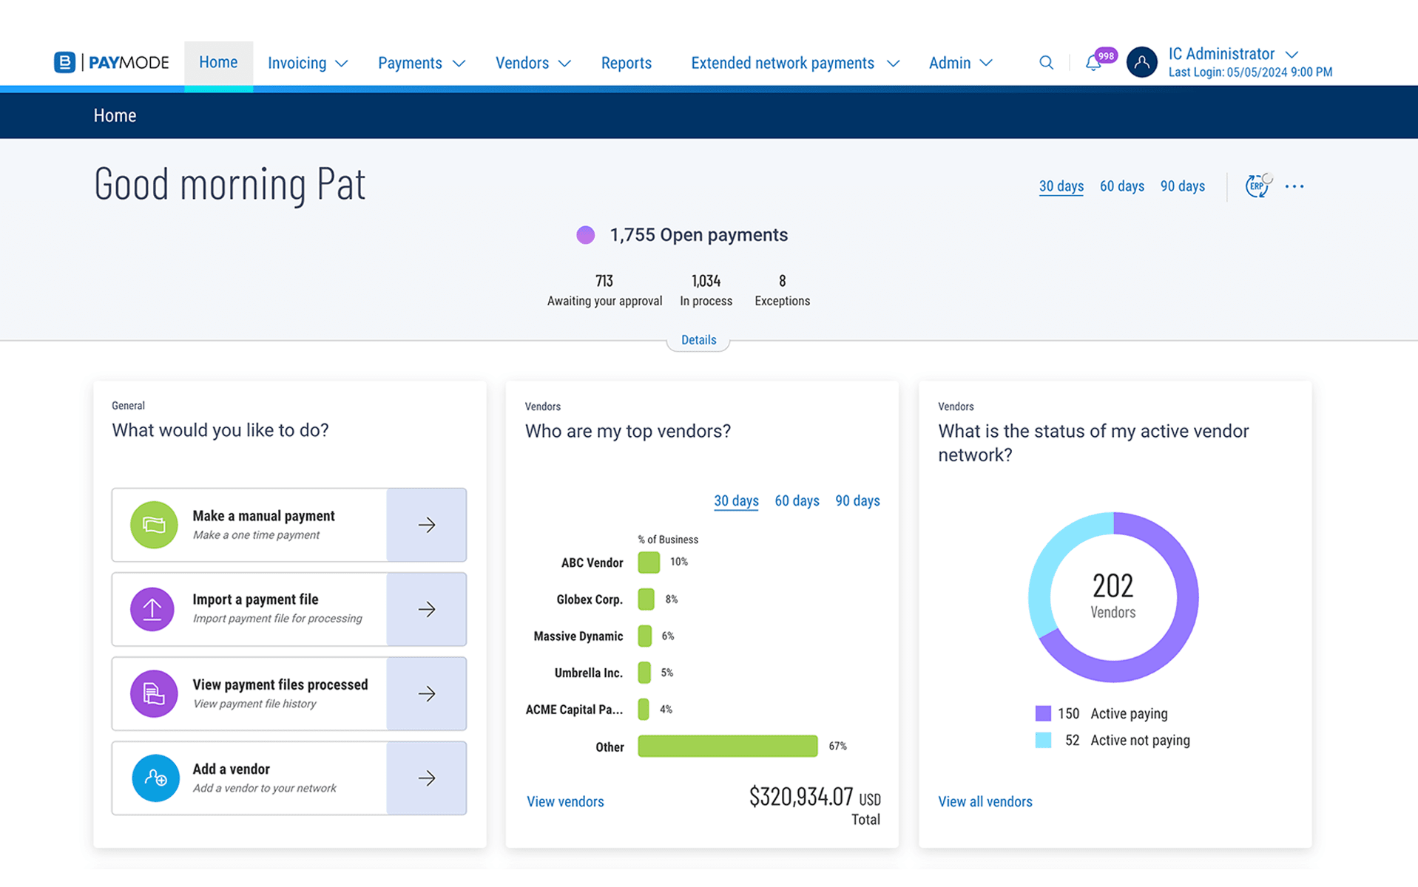Select the Make a manual payment icon
The width and height of the screenshot is (1418, 887).
pos(152,525)
